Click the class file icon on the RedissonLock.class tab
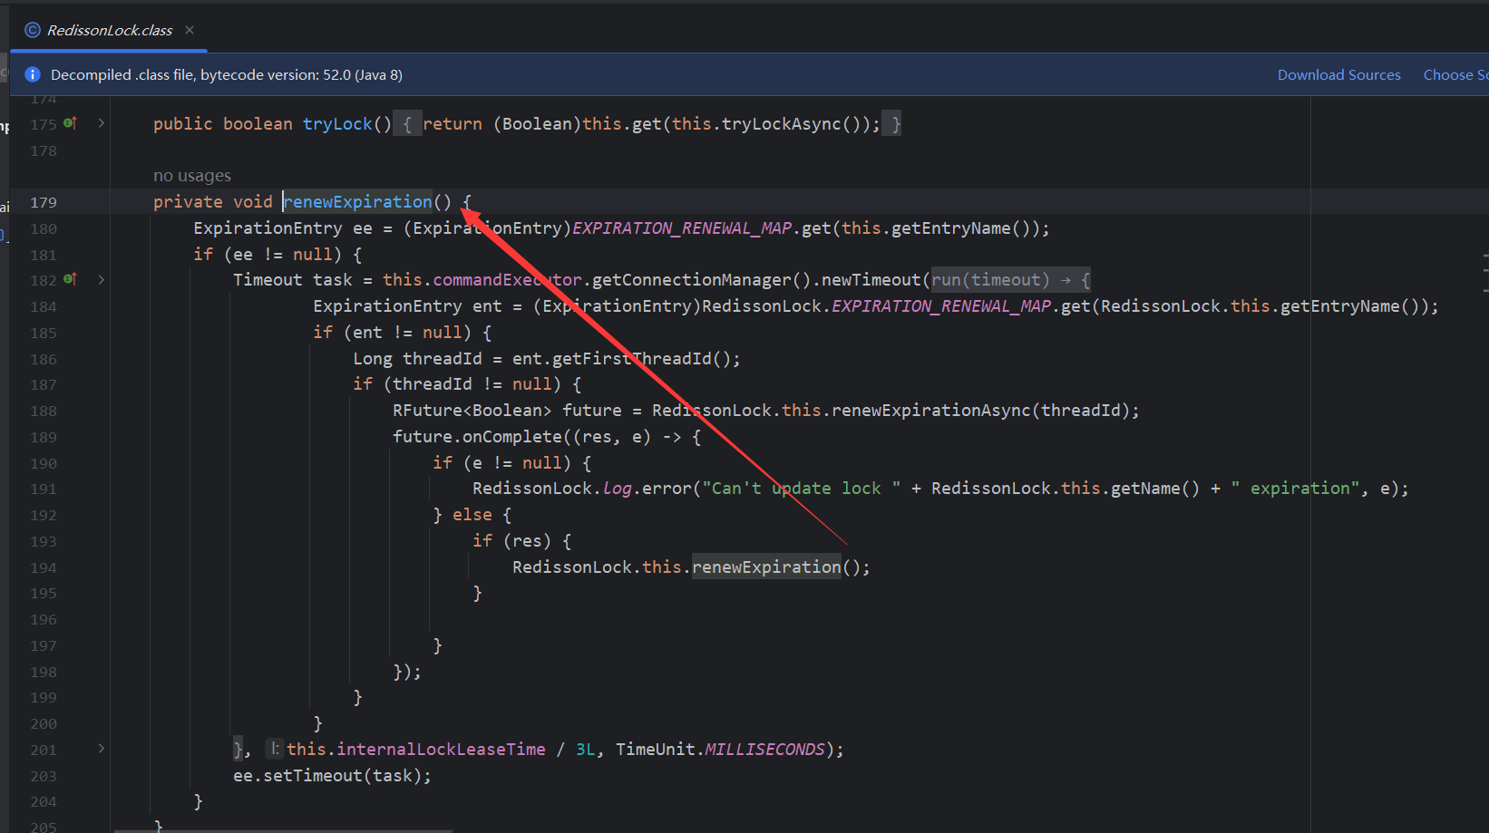The image size is (1489, 833). 33,30
